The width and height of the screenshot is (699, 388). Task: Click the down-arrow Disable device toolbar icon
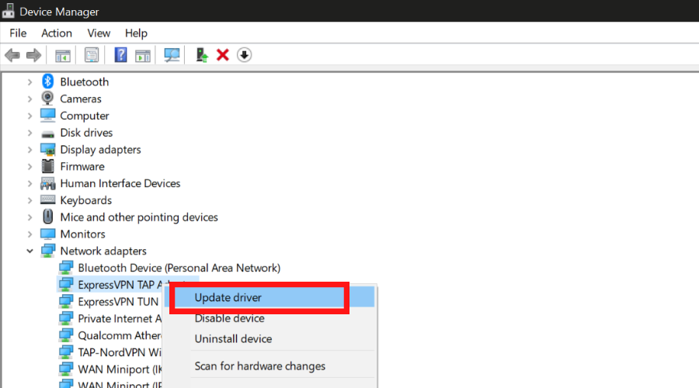244,55
